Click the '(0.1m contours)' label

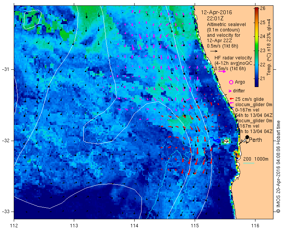223,30
